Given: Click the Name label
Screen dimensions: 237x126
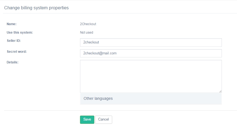Looking at the screenshot, I should click(12, 24).
